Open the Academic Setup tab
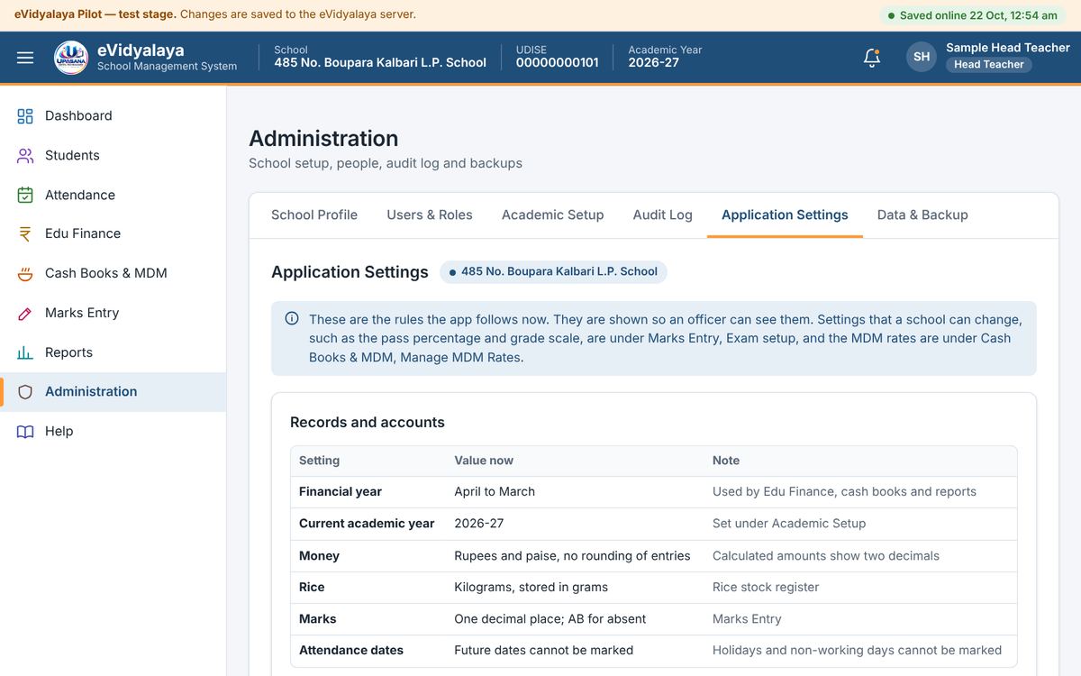The height and width of the screenshot is (676, 1081). 552,215
